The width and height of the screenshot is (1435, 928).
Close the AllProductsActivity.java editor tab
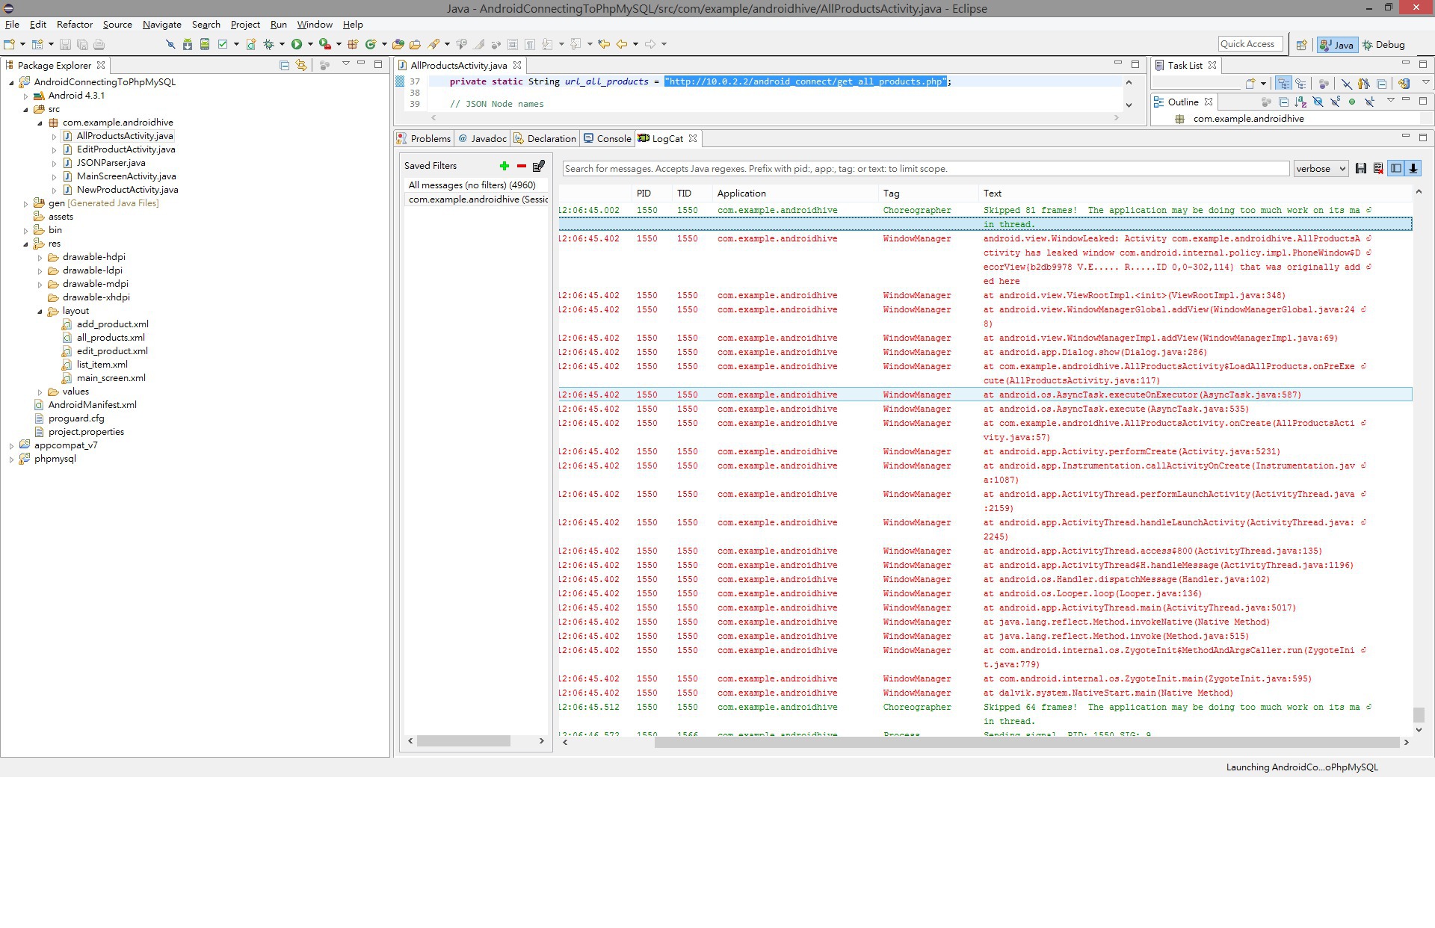pyautogui.click(x=517, y=65)
